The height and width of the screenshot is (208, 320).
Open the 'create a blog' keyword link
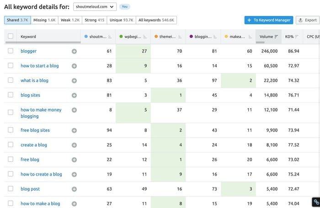34,145
